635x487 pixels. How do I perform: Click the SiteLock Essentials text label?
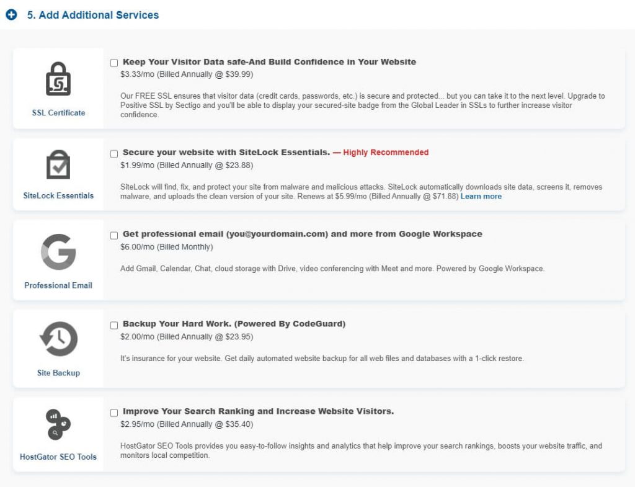tap(58, 195)
